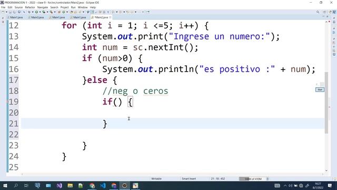Screen dimensions: 337x190
Task: Open the Project menu
Action: click(64, 7)
